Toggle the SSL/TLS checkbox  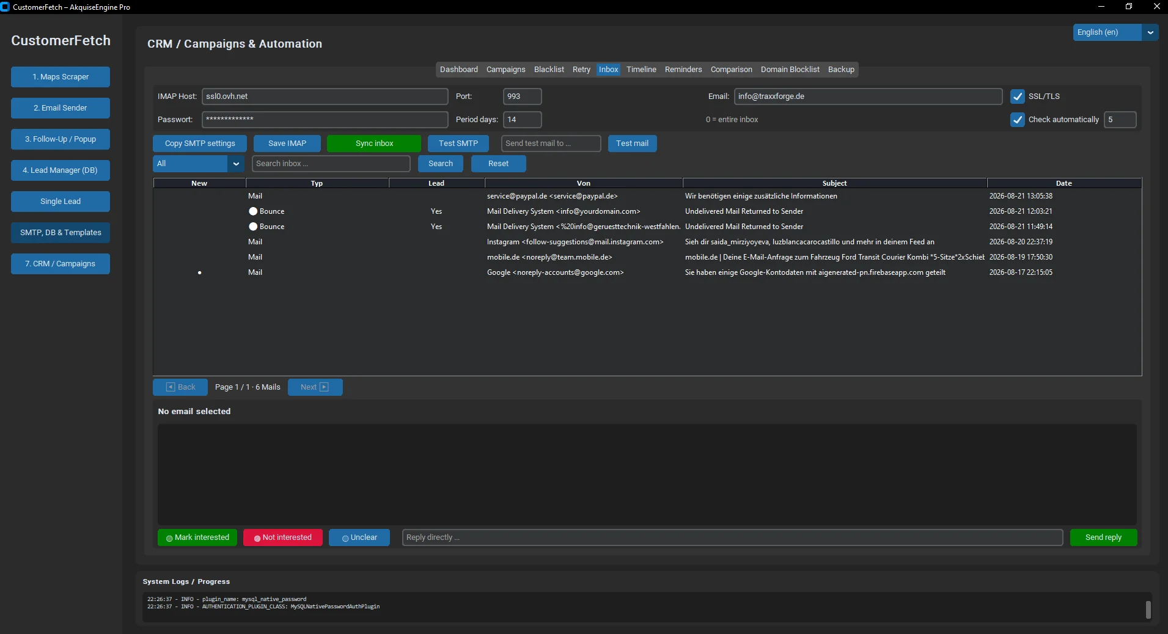tap(1018, 97)
